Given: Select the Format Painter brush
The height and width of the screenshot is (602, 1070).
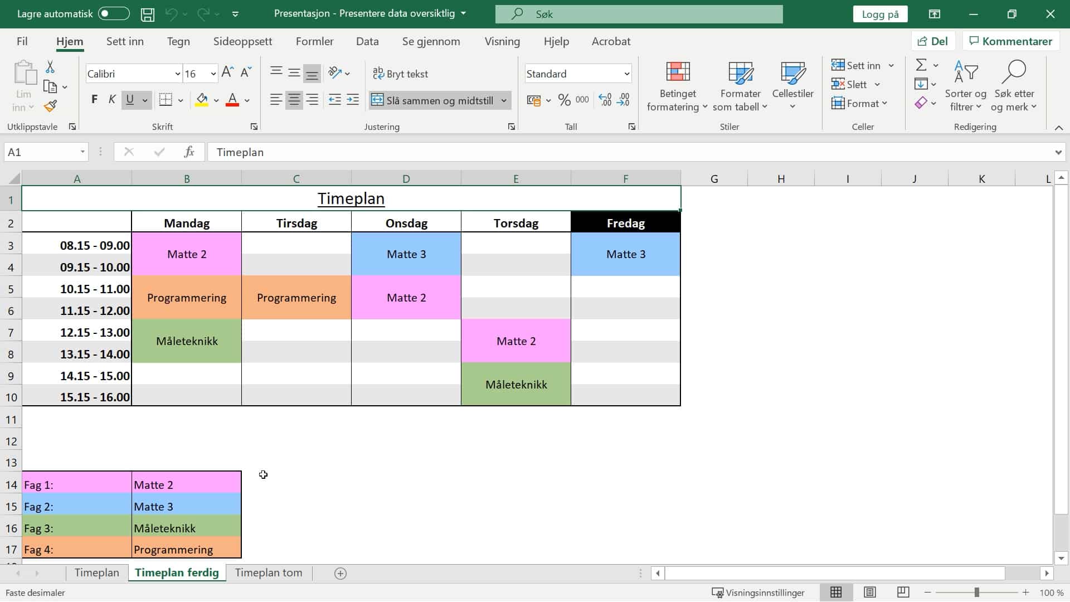Looking at the screenshot, I should 50,106.
